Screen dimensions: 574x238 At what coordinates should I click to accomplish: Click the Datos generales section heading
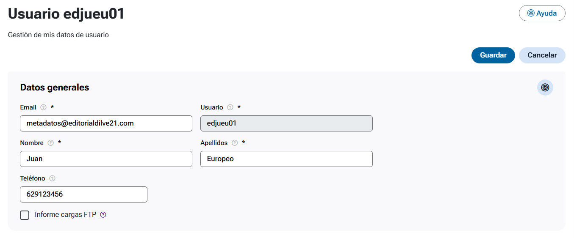click(x=55, y=88)
